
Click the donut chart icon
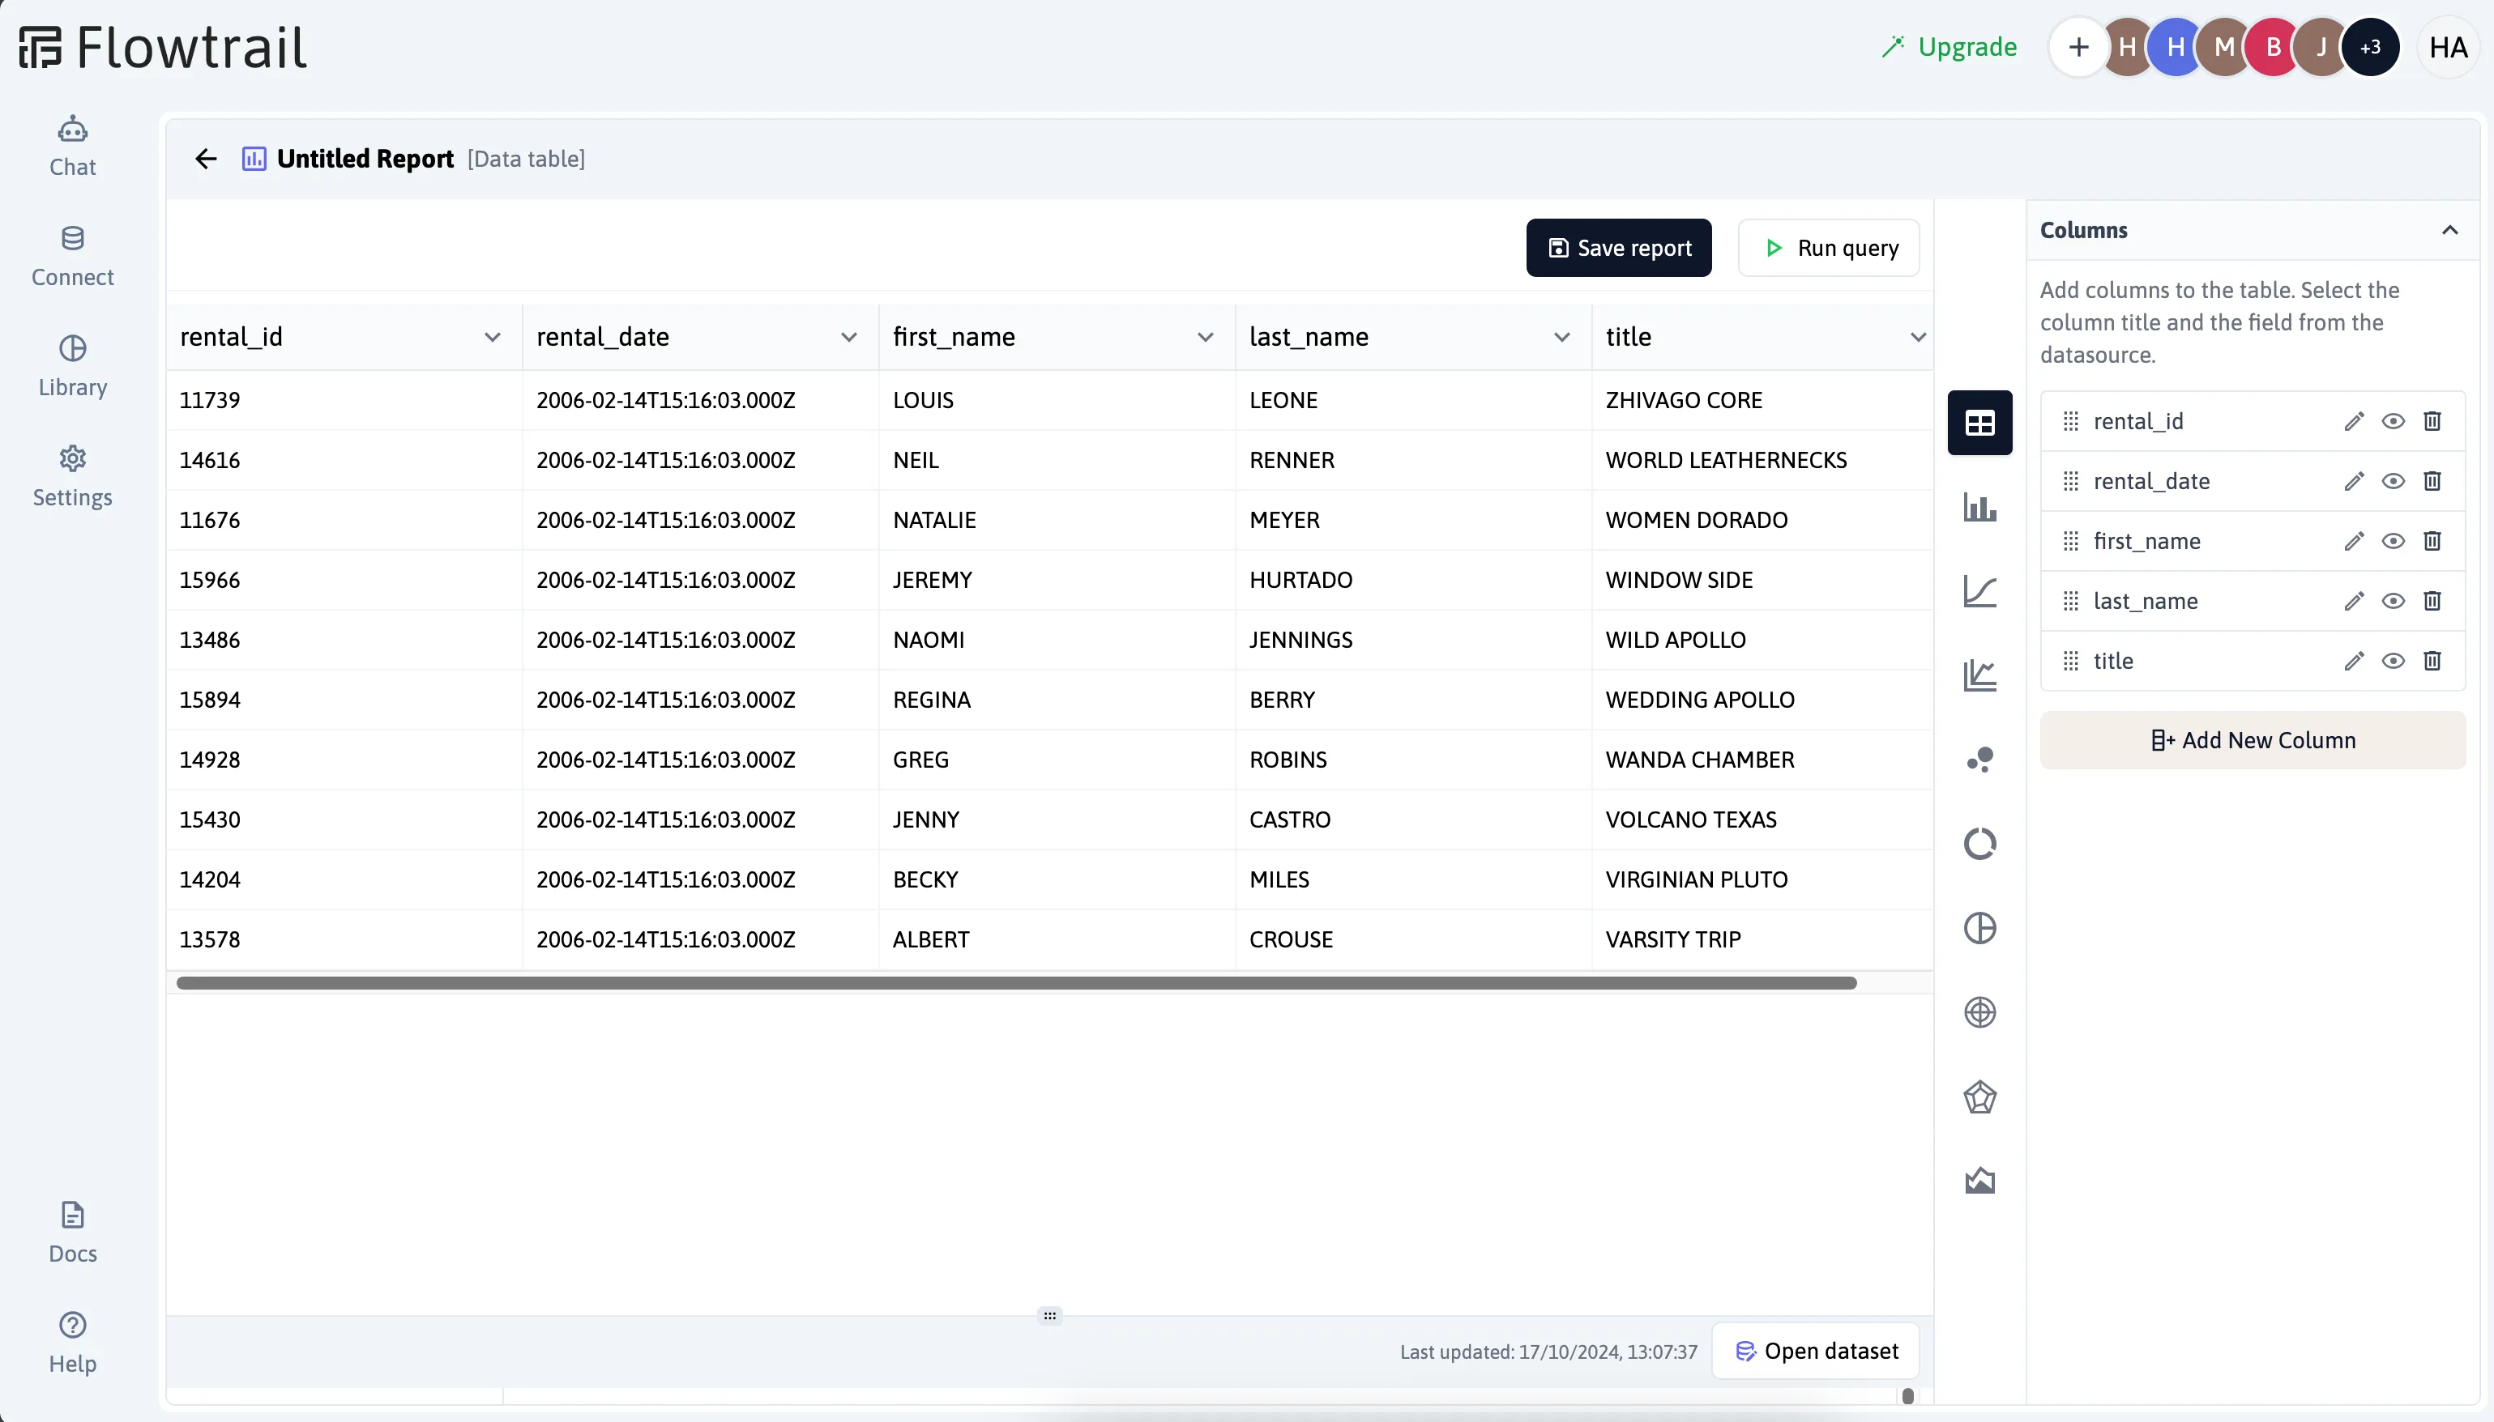1980,844
